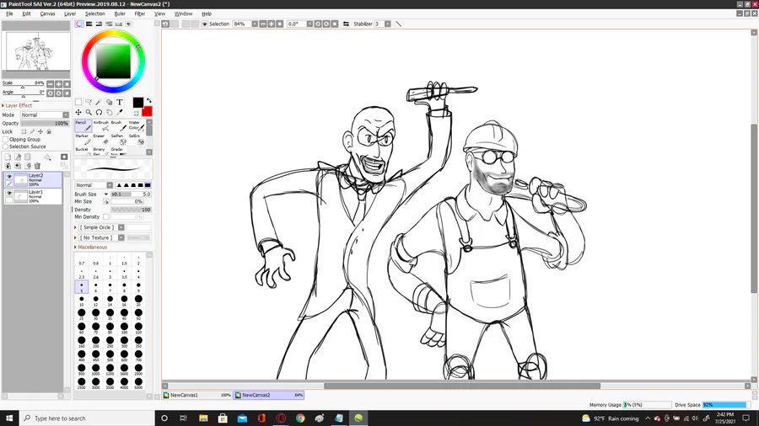Open Windows taskbar search box
Viewport: 759px width, 426px height.
pyautogui.click(x=87, y=418)
